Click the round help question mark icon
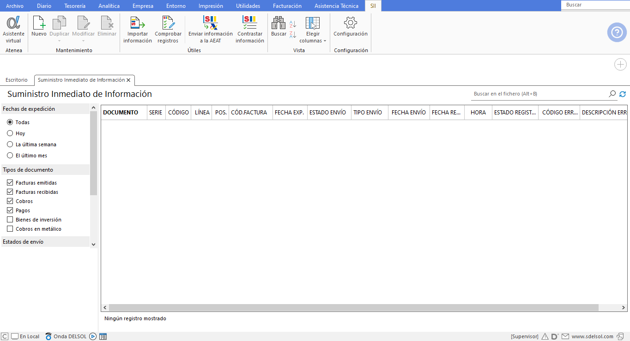The height and width of the screenshot is (341, 630). point(617,32)
